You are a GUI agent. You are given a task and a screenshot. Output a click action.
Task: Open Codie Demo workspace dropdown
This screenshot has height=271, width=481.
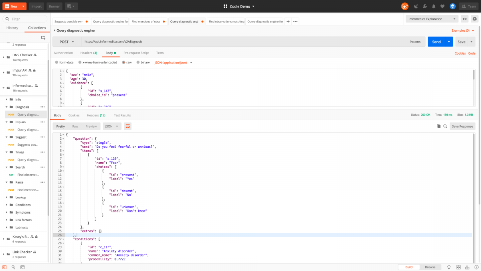pos(238,6)
